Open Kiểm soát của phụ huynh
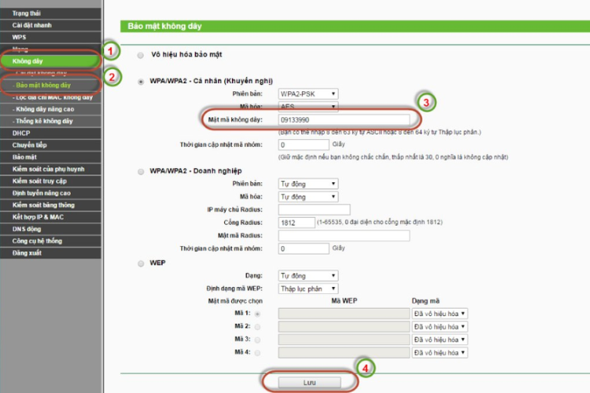Screen dimensions: 590x393 pos(50,169)
